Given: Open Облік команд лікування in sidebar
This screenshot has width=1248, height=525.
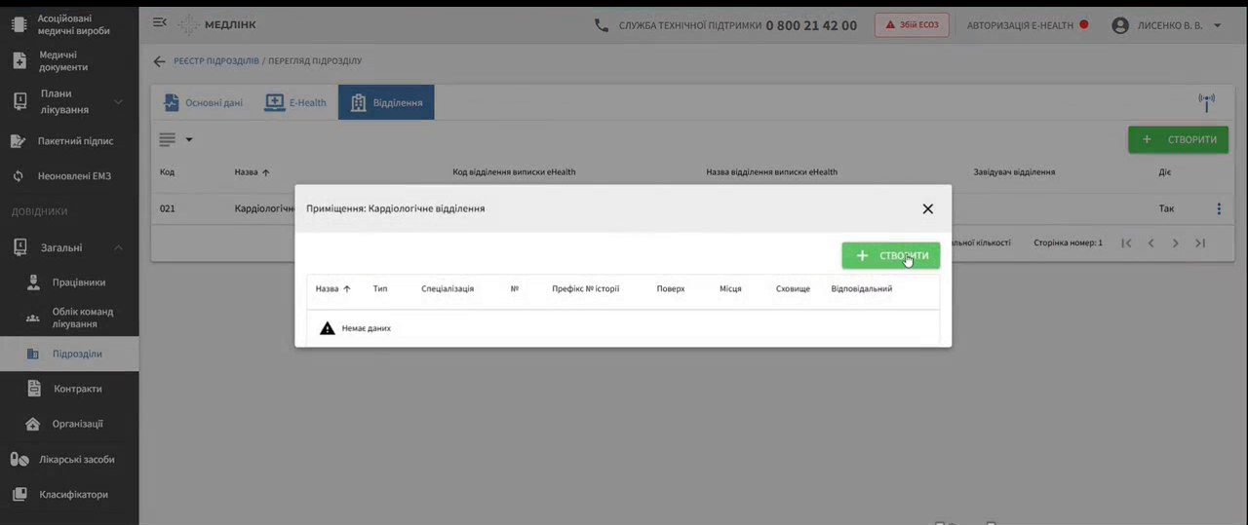Looking at the screenshot, I should click(69, 318).
